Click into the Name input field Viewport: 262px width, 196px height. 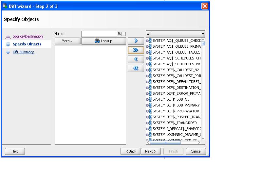99,34
